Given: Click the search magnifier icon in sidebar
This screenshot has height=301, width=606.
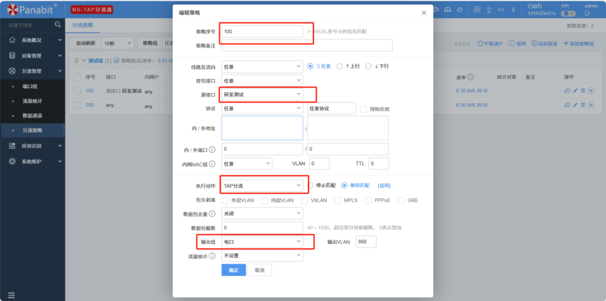Looking at the screenshot, I should click(58, 25).
